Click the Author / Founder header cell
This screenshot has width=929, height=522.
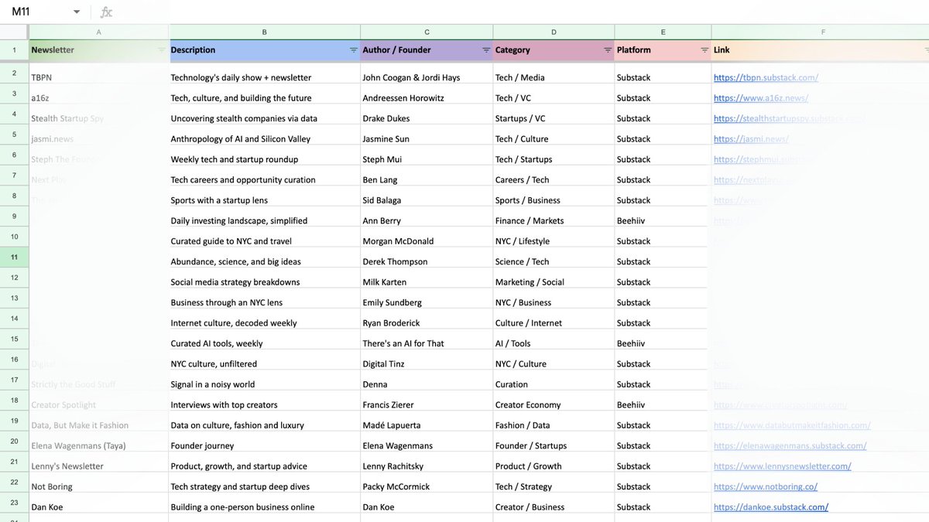pos(427,50)
